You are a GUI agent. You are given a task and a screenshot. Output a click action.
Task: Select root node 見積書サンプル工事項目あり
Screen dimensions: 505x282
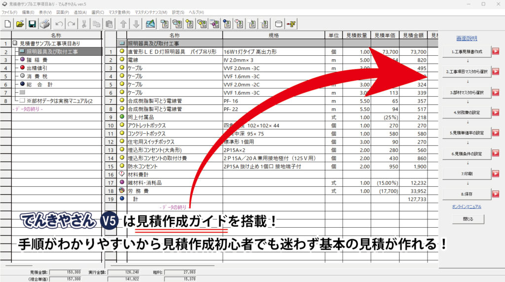coord(50,43)
